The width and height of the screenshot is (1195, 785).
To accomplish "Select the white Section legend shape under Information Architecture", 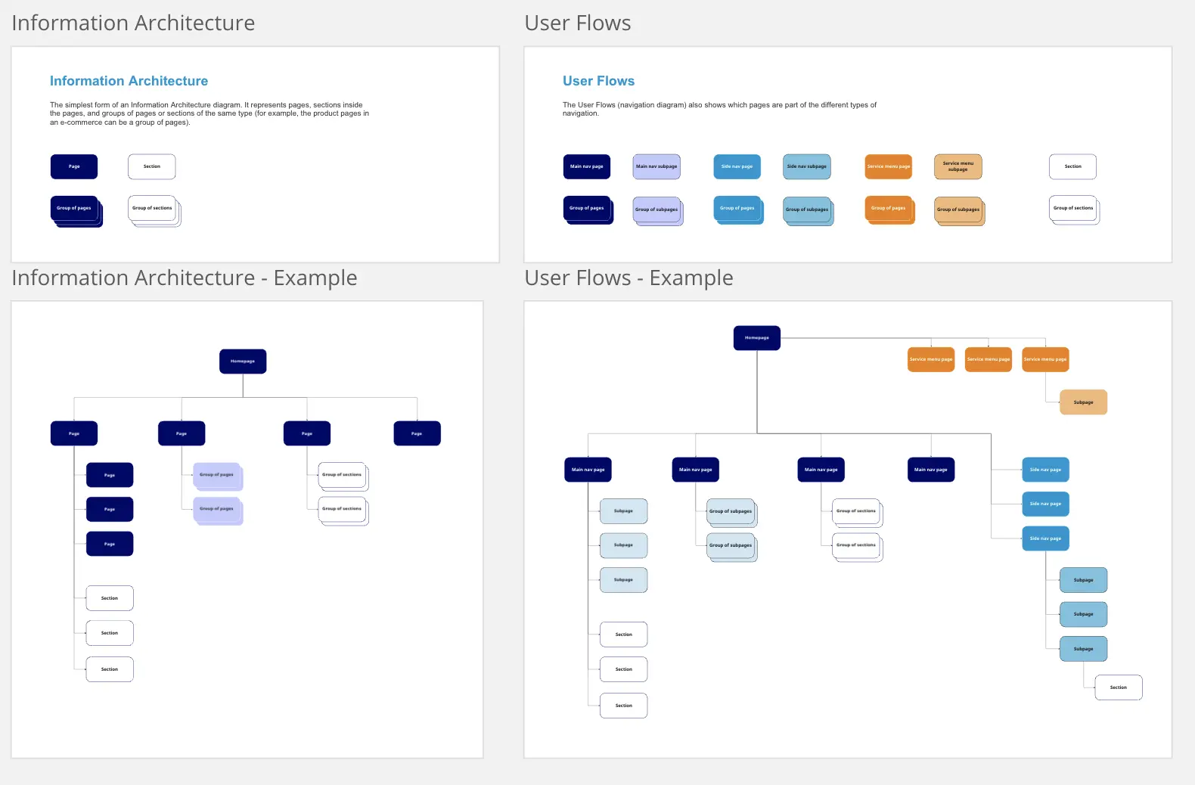I will [x=152, y=166].
